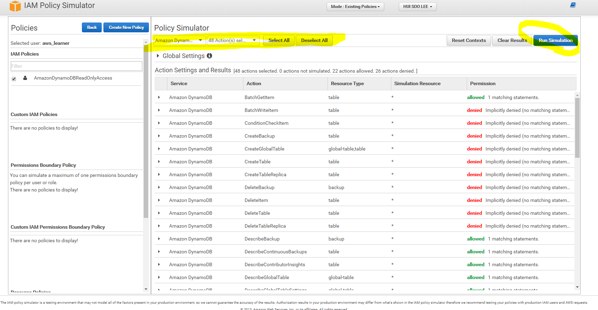The width and height of the screenshot is (598, 310).
Task: Click the Reset Contexts button
Action: tap(469, 40)
